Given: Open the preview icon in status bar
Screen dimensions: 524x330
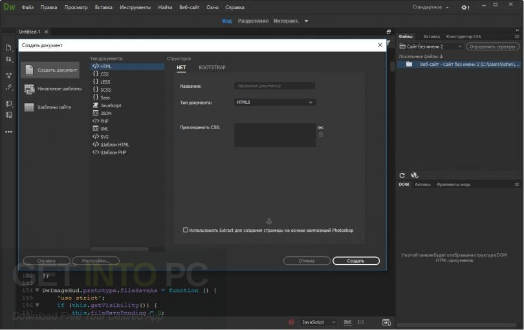Looking at the screenshot, I should click(x=386, y=322).
